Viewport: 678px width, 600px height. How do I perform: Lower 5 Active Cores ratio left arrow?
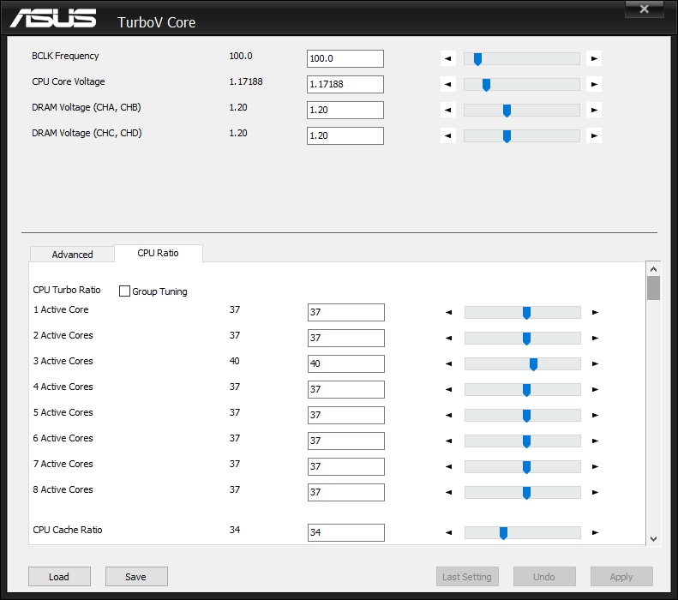click(x=449, y=415)
